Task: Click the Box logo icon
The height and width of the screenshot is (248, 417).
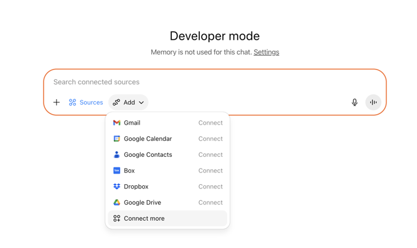Action: pos(116,170)
